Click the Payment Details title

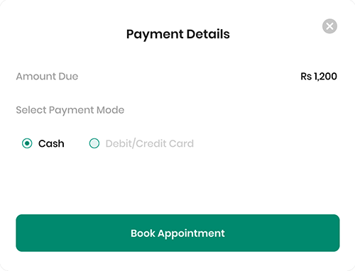click(178, 34)
